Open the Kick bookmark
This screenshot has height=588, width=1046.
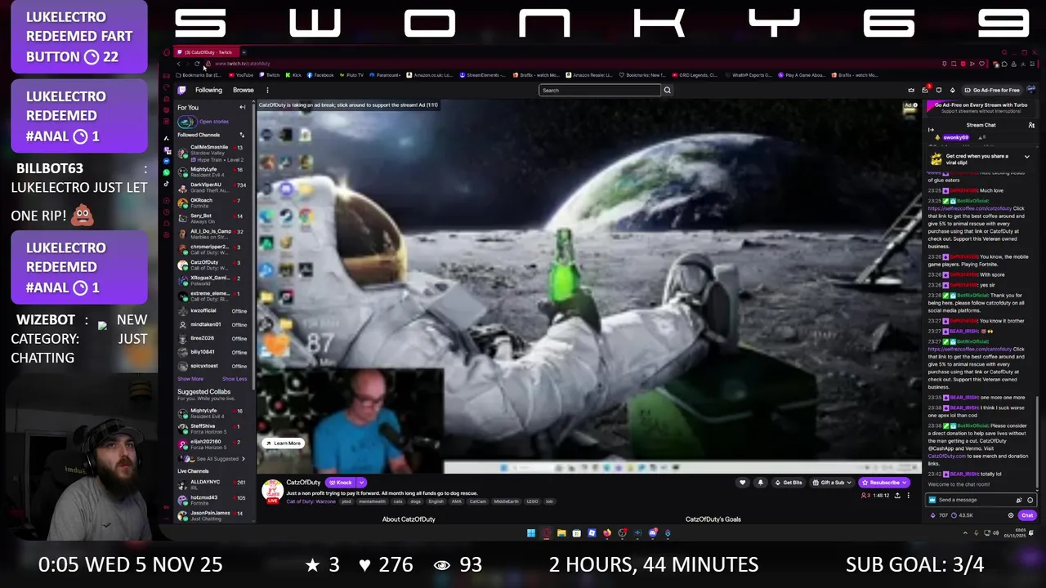pyautogui.click(x=293, y=75)
